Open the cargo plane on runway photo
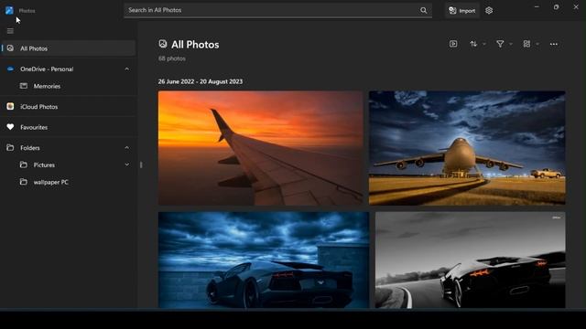 pyautogui.click(x=467, y=148)
